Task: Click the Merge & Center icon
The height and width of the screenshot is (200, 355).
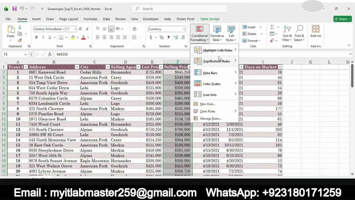Action: (135, 37)
